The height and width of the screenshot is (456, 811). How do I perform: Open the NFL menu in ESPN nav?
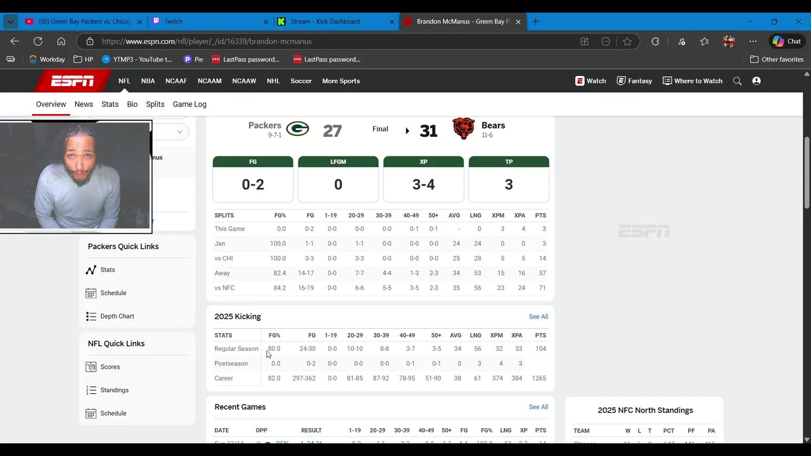[x=124, y=81]
